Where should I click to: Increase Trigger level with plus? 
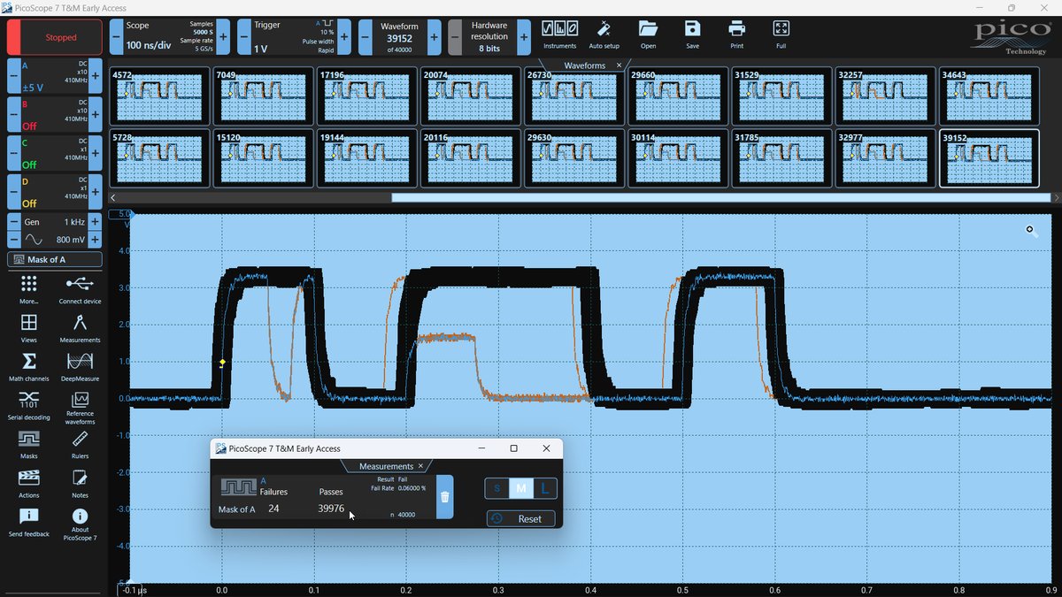point(342,37)
